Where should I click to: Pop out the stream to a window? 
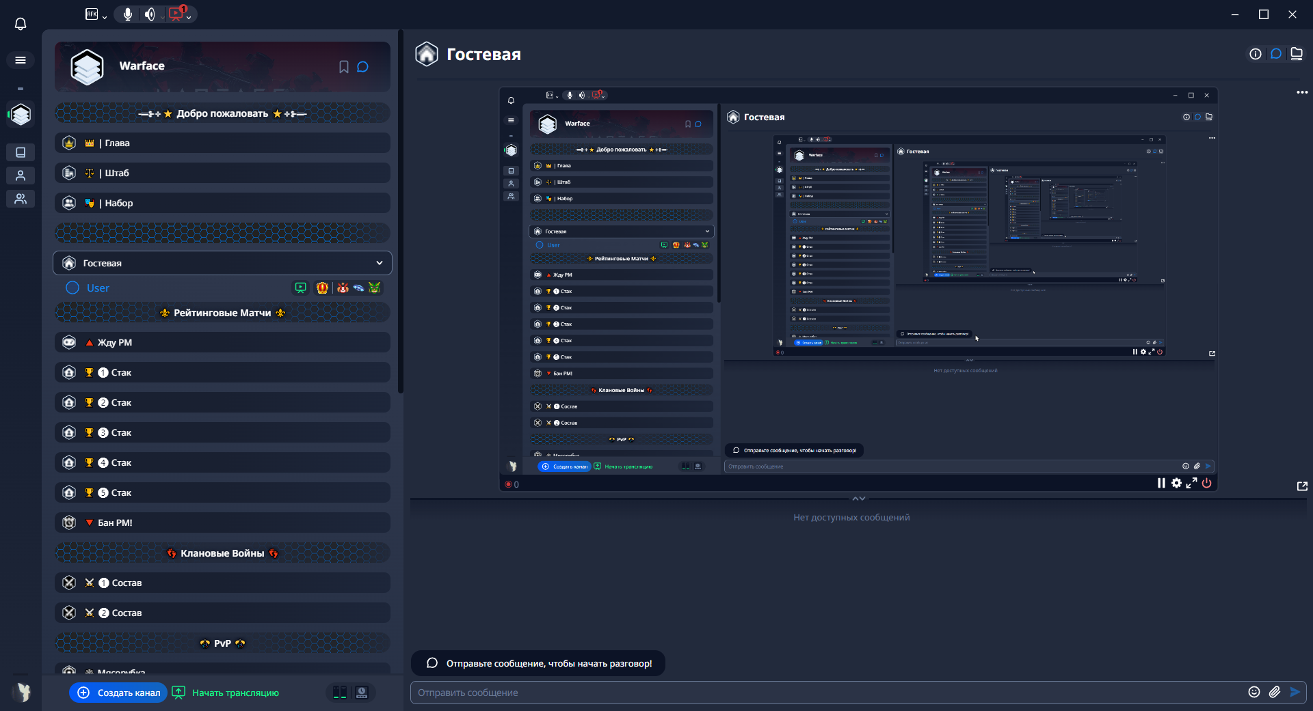click(x=1302, y=486)
